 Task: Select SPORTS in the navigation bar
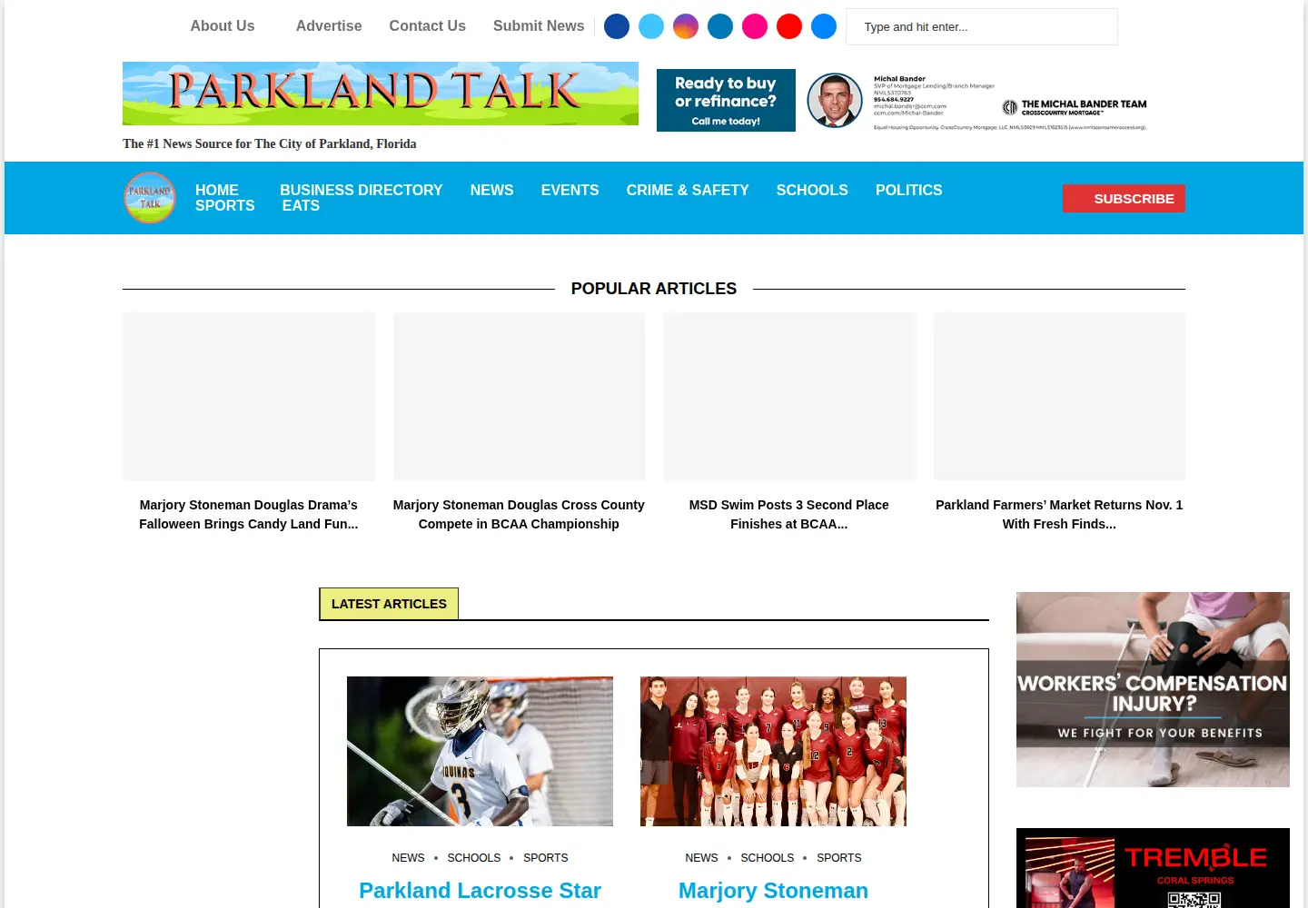click(x=225, y=205)
